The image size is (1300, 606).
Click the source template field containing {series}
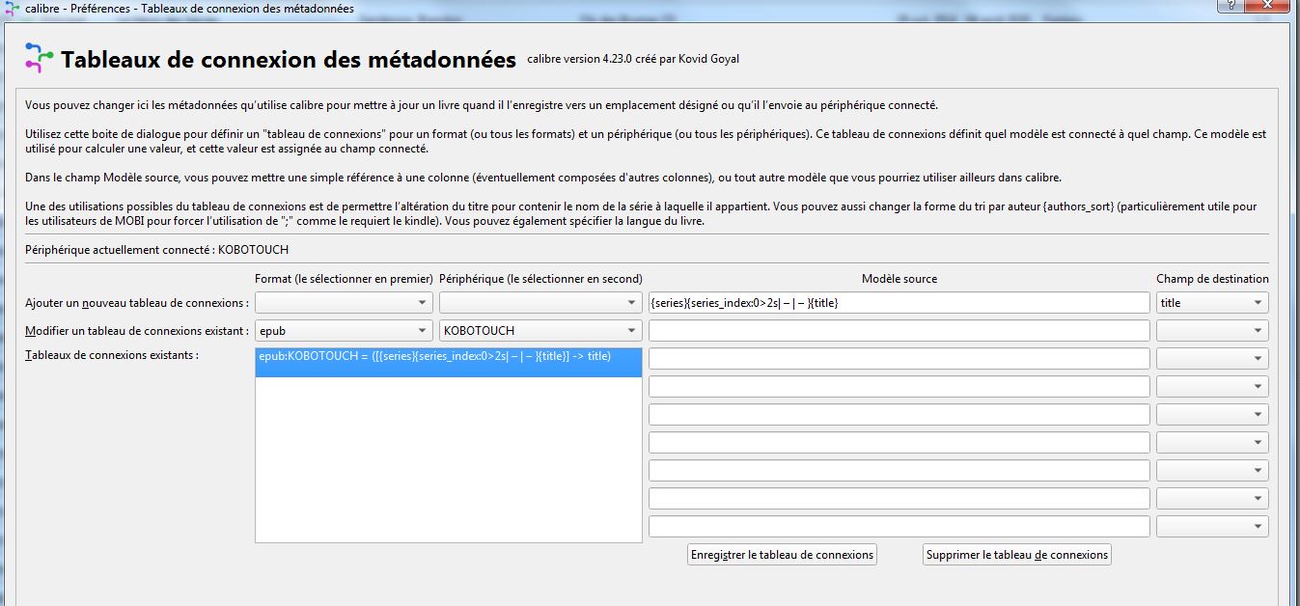pyautogui.click(x=899, y=303)
